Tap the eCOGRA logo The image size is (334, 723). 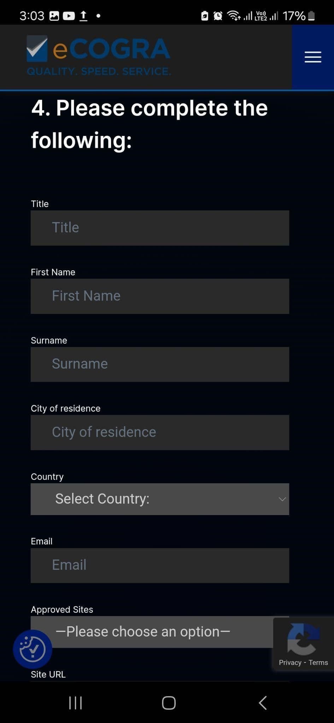point(99,55)
